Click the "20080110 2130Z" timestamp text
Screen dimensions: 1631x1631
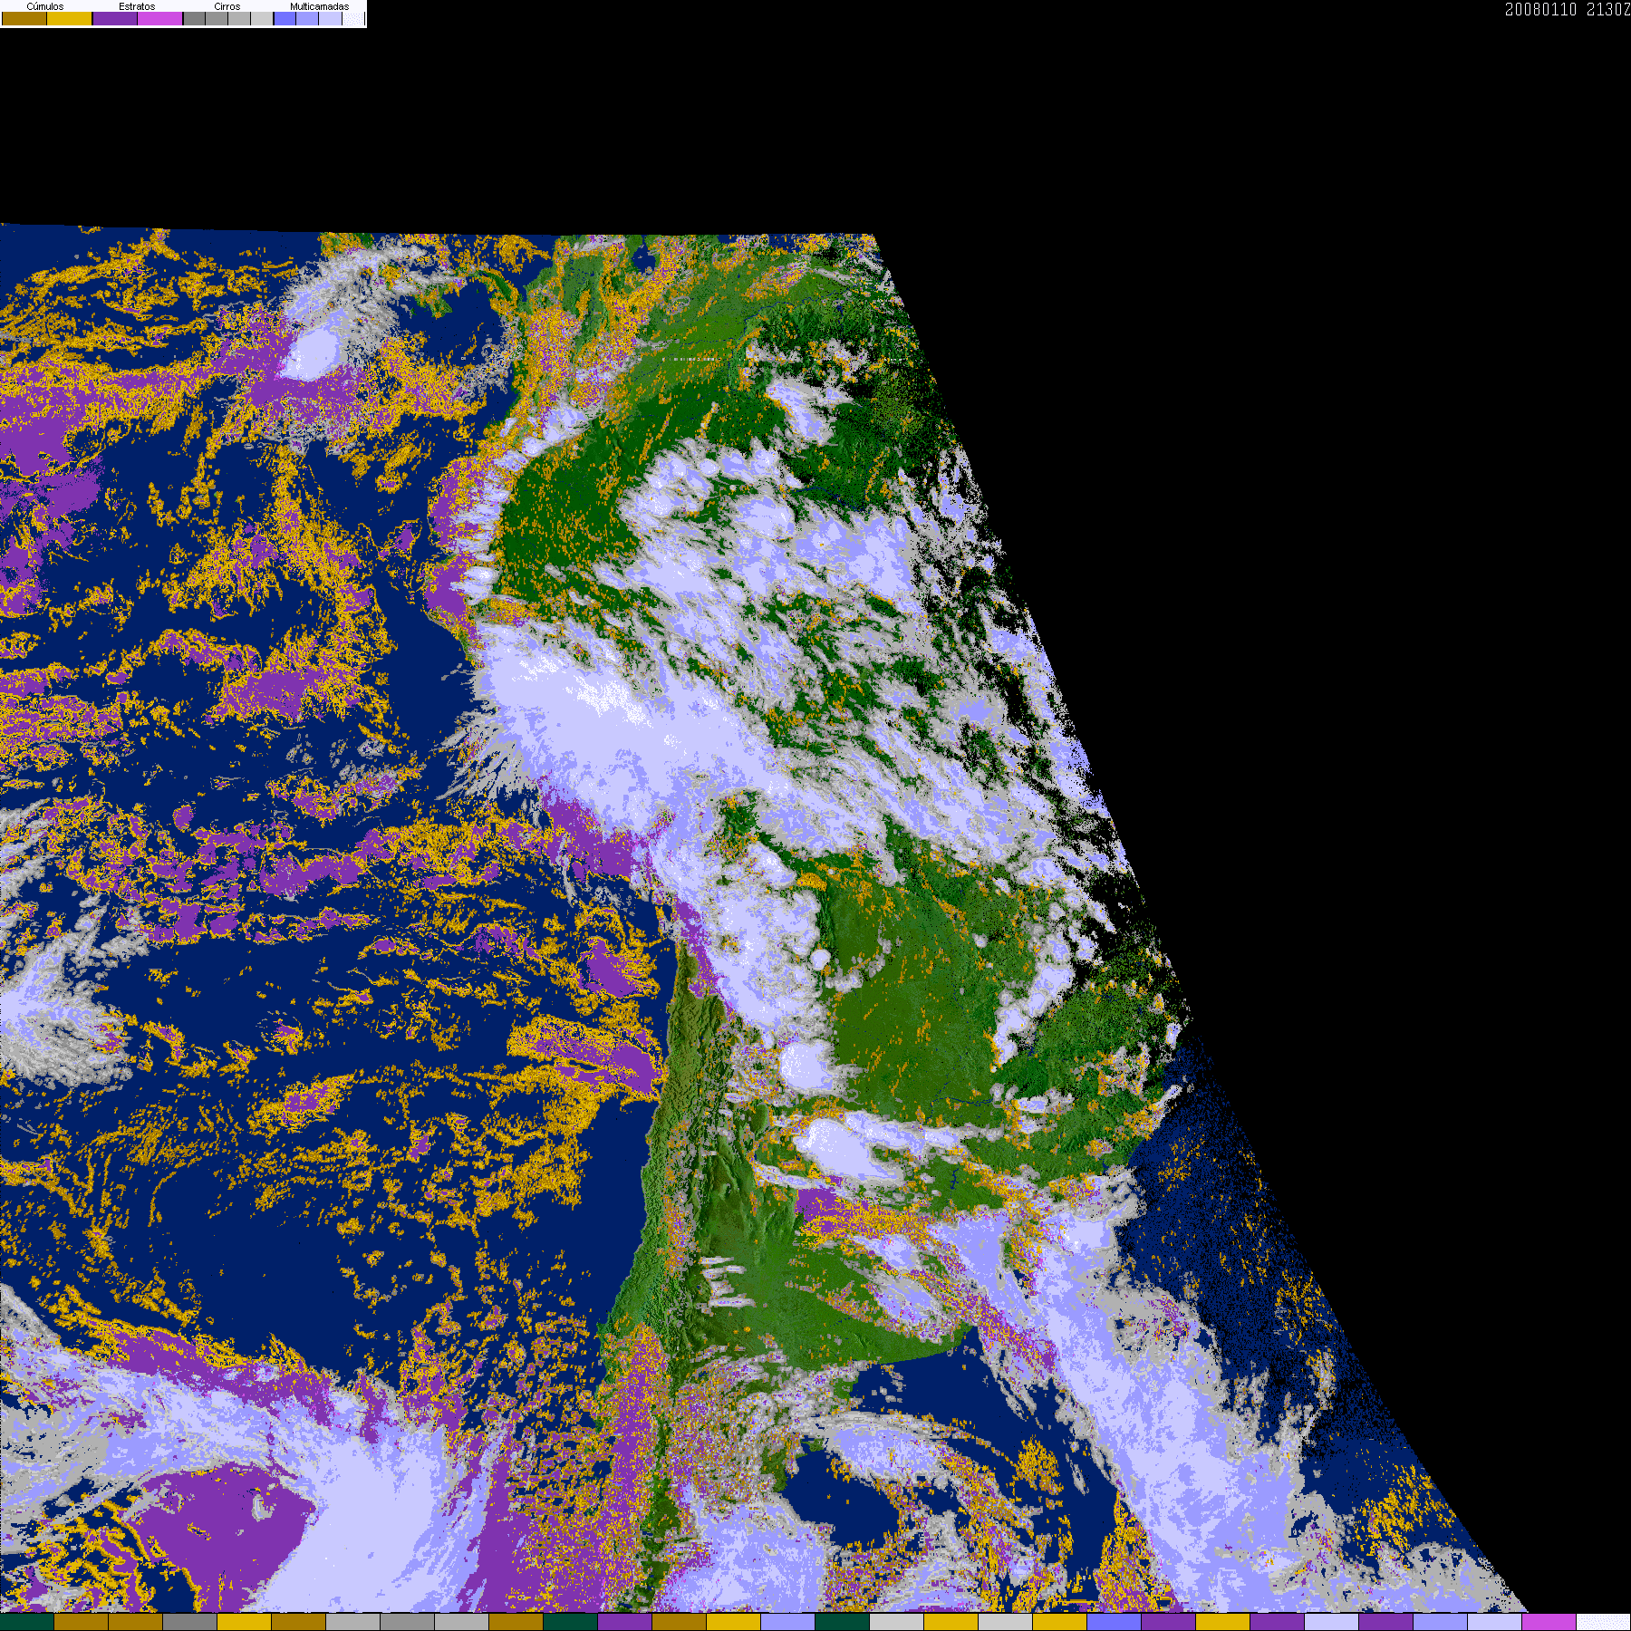tap(1568, 9)
